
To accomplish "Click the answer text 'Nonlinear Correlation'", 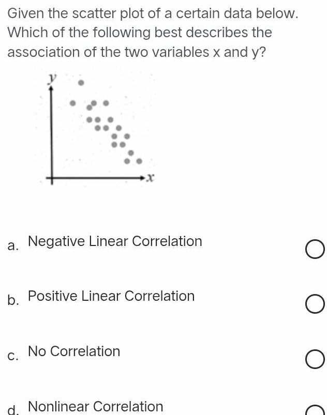I will [95, 407].
